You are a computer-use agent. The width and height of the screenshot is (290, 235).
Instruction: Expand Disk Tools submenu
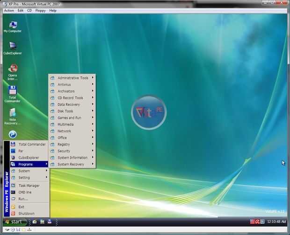click(x=72, y=111)
